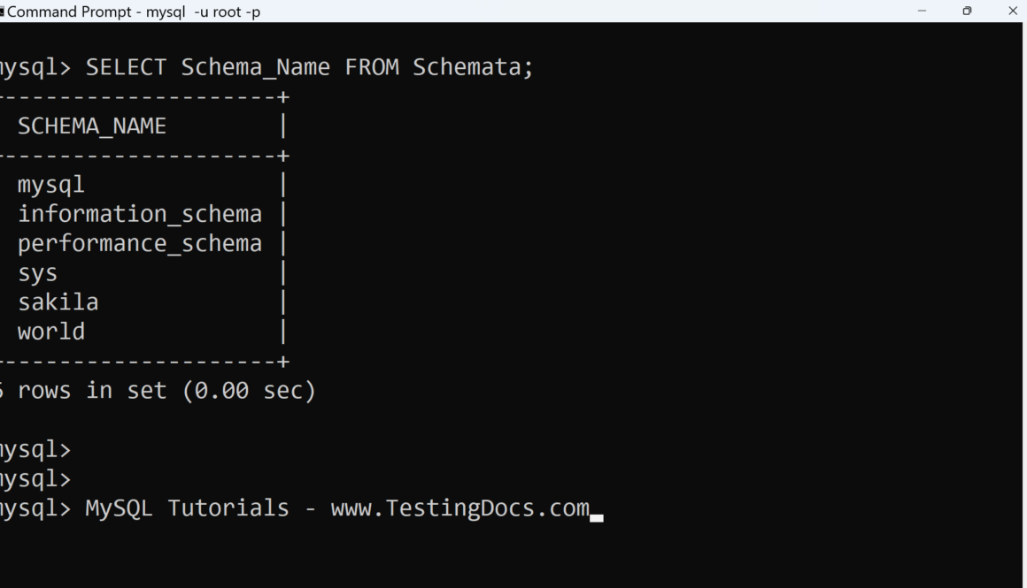Click the SCHEMA_NAME column header

(92, 126)
